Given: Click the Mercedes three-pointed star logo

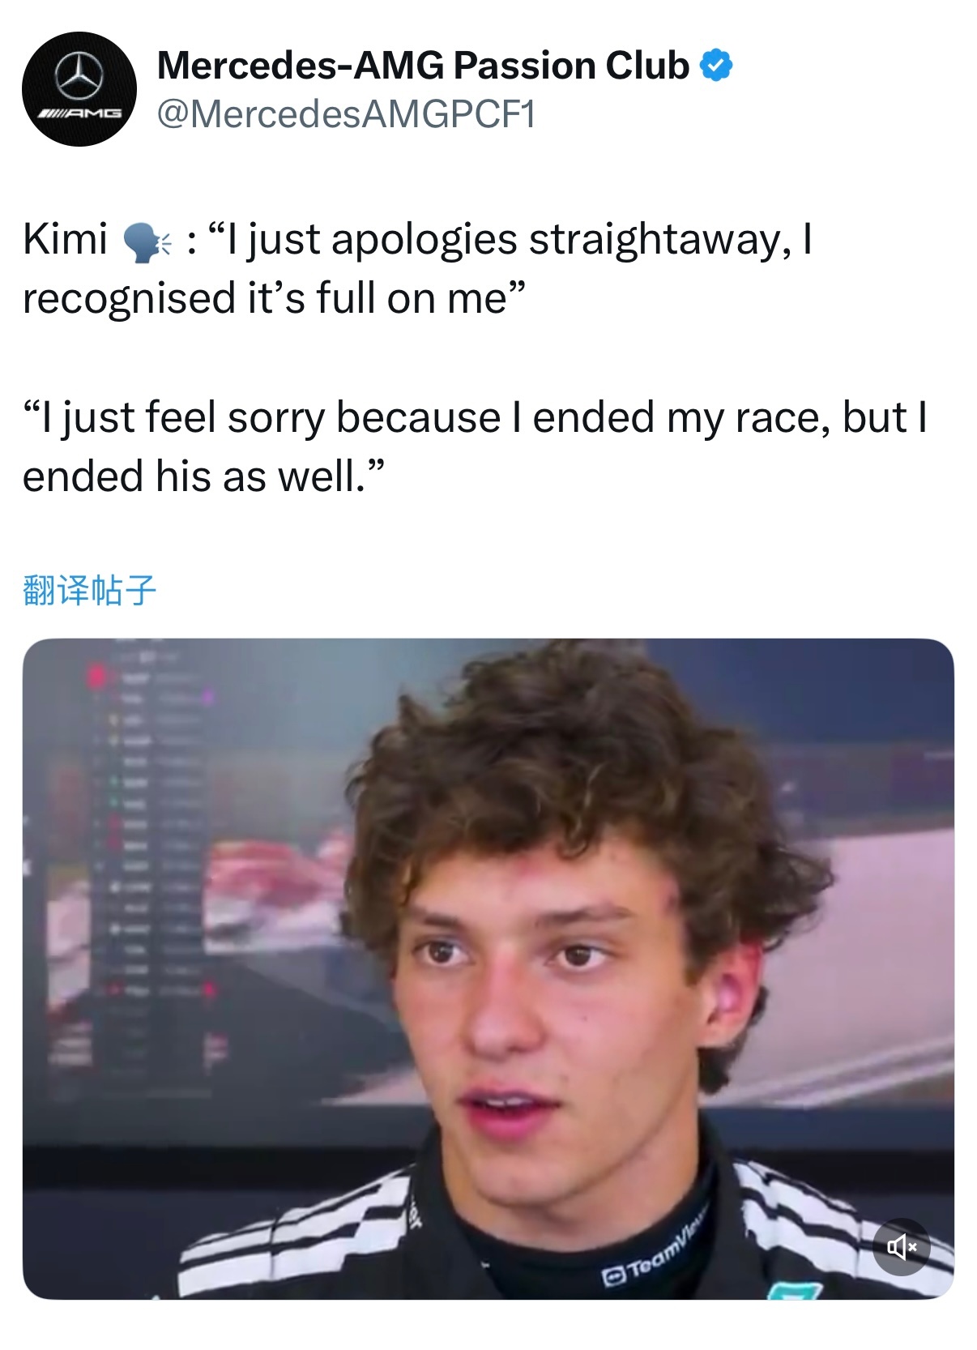Looking at the screenshot, I should pyautogui.click(x=79, y=73).
